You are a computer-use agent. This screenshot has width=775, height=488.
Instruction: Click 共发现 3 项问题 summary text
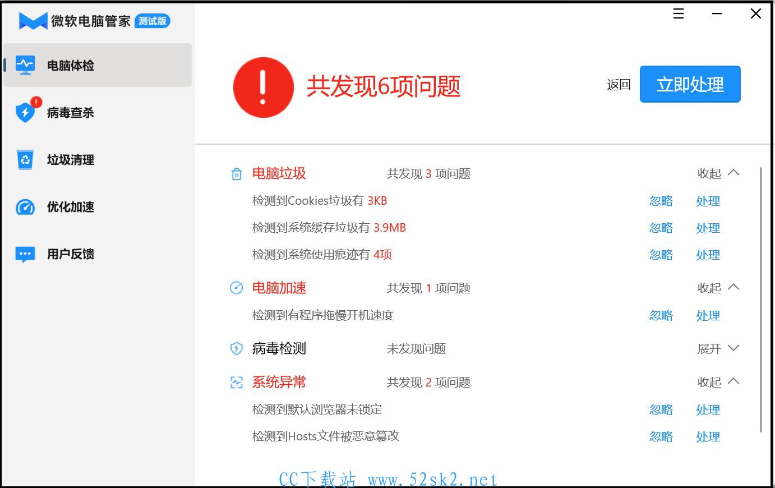[428, 174]
